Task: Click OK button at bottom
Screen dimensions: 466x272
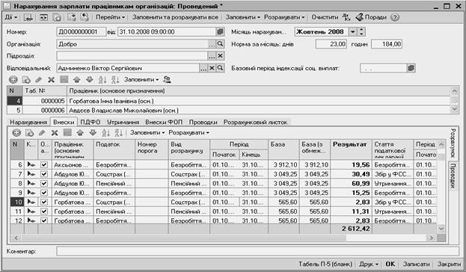Action: point(390,264)
